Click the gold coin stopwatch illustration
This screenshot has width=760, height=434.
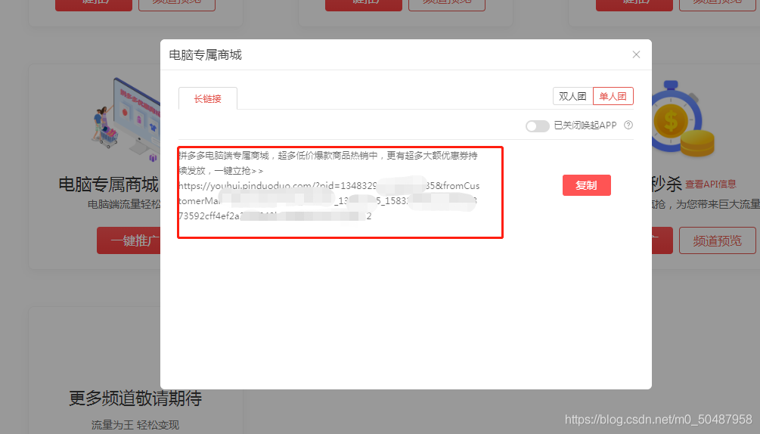684,119
